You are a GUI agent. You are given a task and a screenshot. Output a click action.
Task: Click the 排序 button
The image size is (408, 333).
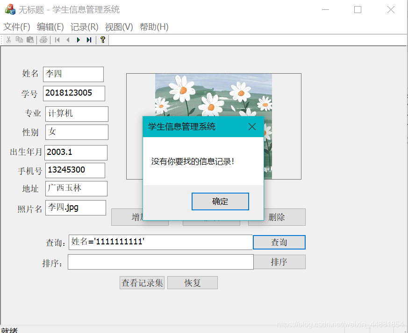click(279, 262)
